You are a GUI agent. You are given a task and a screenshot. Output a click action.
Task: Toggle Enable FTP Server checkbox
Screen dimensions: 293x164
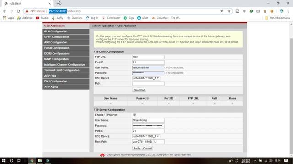point(134,115)
